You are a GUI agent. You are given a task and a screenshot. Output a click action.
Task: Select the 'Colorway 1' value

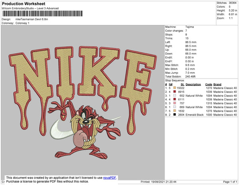22,23
